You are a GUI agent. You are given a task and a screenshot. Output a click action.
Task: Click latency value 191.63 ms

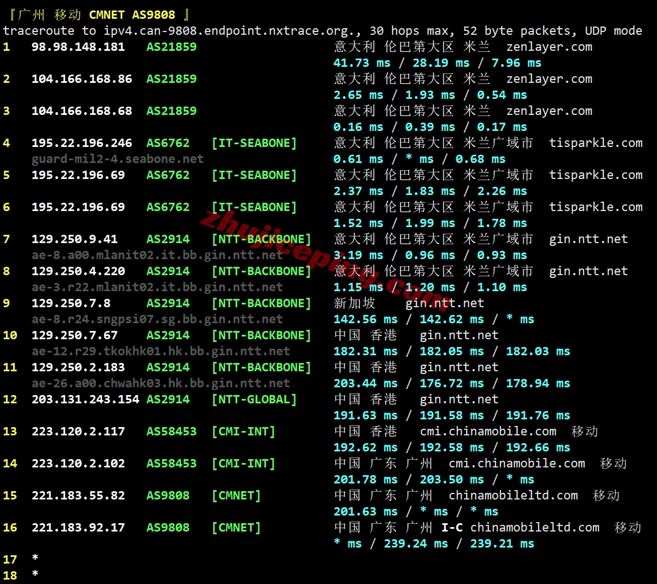(366, 415)
